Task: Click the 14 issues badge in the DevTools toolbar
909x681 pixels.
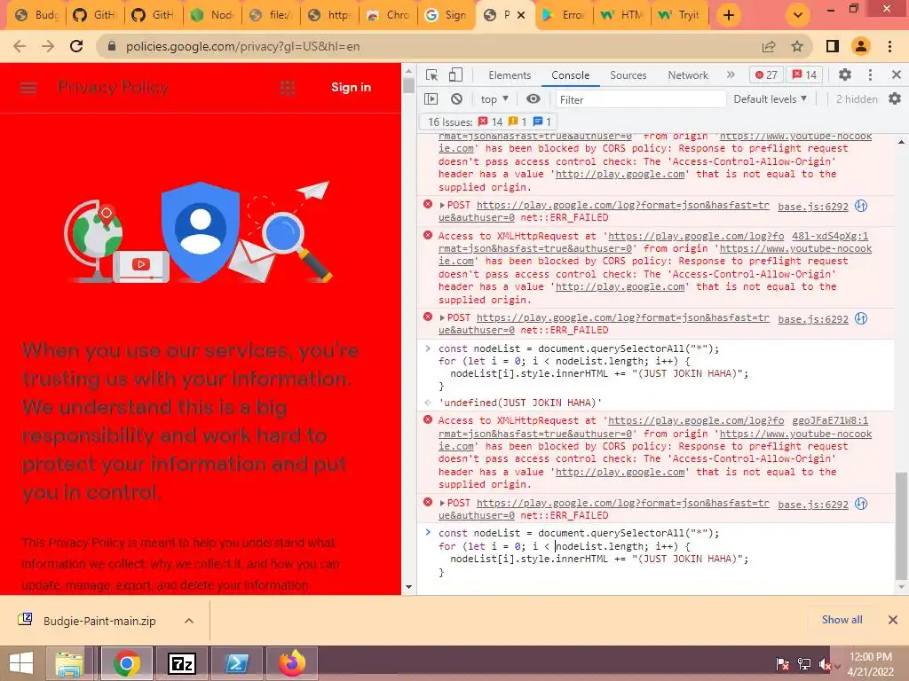Action: click(804, 74)
